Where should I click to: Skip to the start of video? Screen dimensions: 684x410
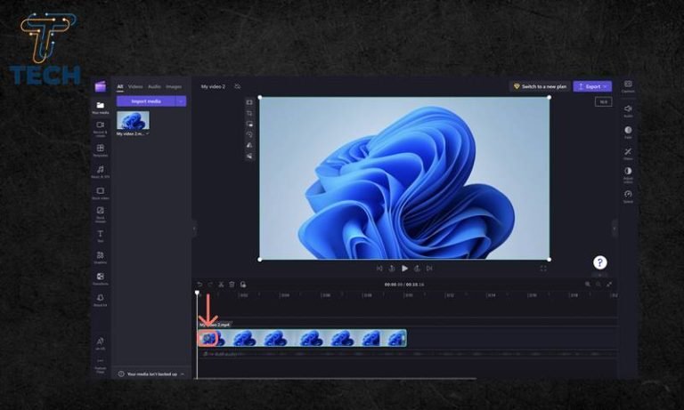(379, 269)
